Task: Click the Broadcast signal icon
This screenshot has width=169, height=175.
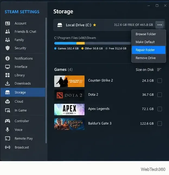Action: (x=8, y=147)
